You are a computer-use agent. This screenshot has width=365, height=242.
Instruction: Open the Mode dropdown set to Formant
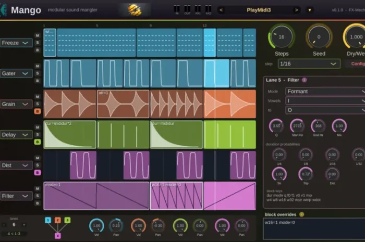point(325,91)
